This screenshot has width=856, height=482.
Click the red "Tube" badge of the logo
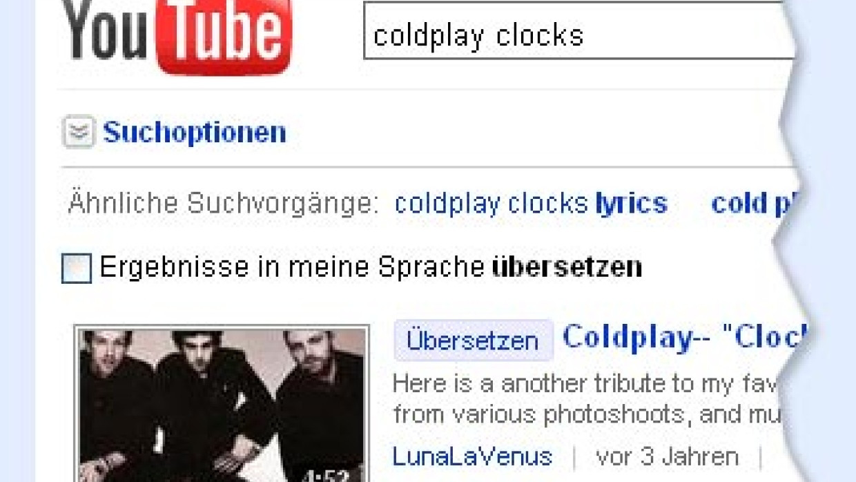(224, 35)
